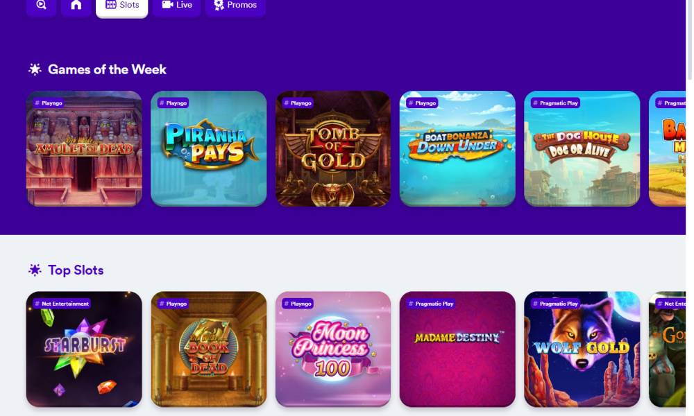The width and height of the screenshot is (694, 416).
Task: Launch the Wolf Gold slot
Action: [582, 349]
